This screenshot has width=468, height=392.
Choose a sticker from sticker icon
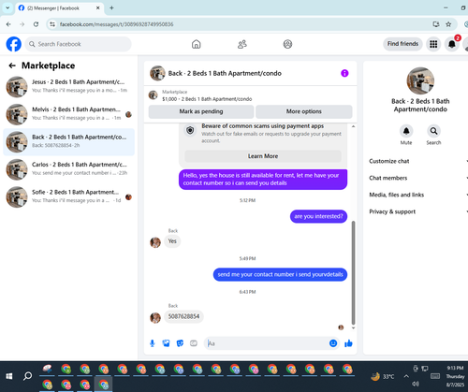pos(180,343)
